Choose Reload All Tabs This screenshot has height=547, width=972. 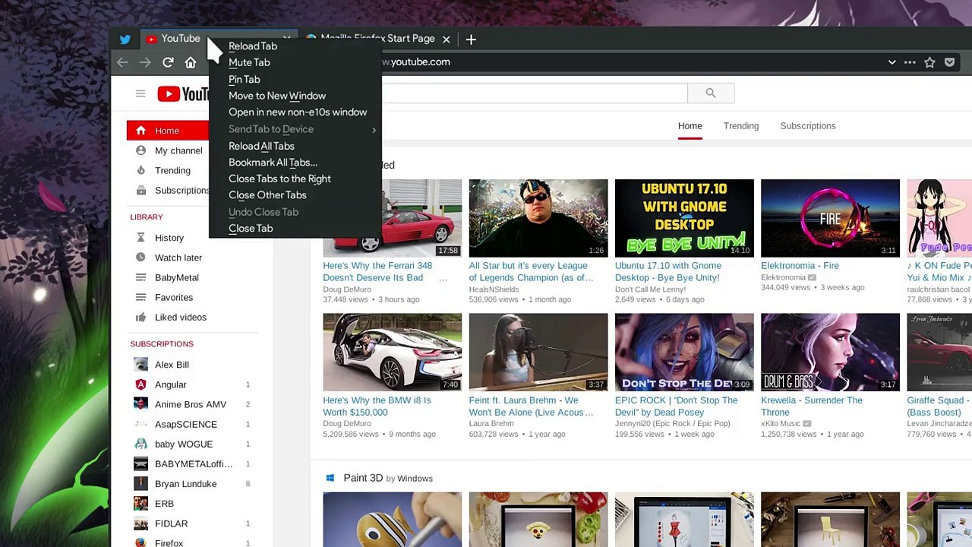pyautogui.click(x=295, y=146)
